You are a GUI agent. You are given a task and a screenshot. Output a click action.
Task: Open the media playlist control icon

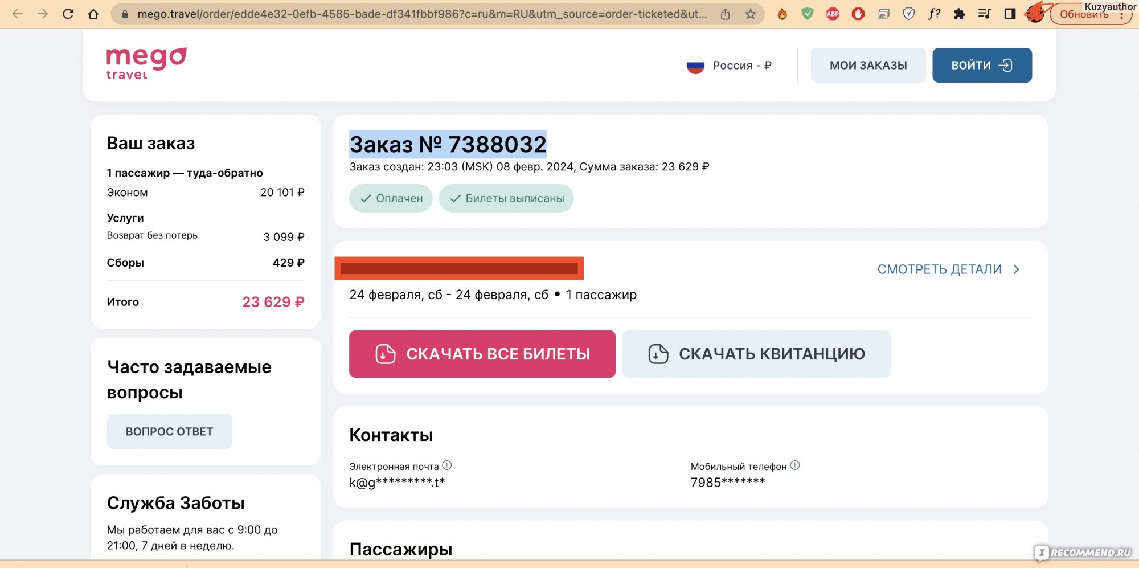coord(985,14)
